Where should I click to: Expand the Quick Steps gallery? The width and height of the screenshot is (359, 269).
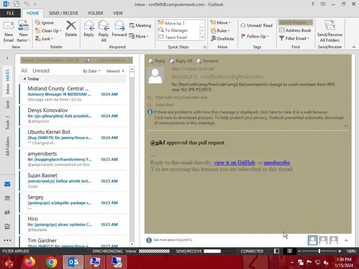(202, 37)
